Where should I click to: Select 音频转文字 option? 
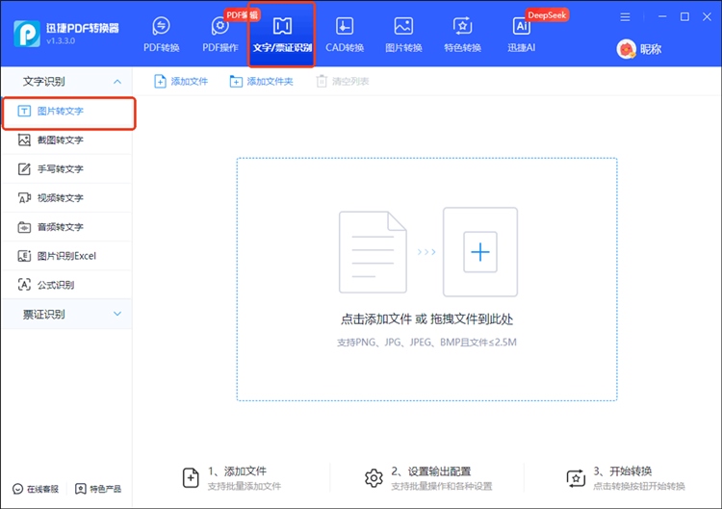pyautogui.click(x=66, y=227)
